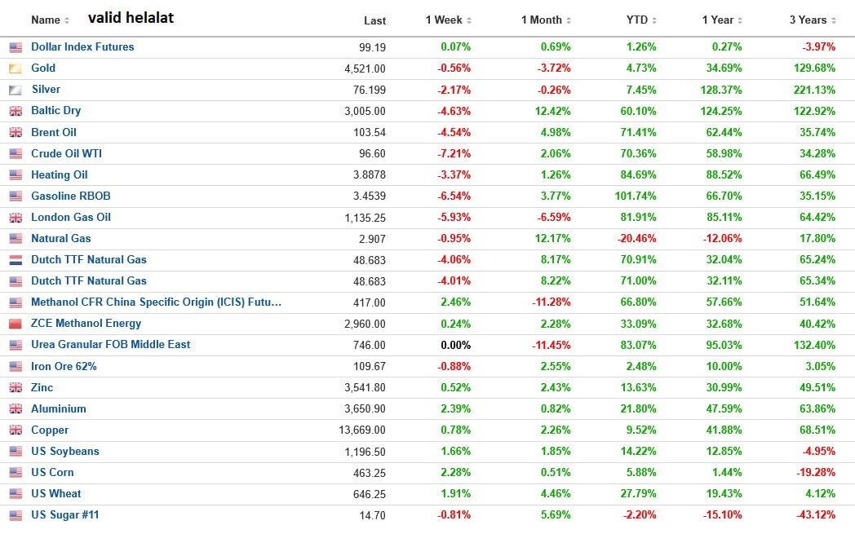The height and width of the screenshot is (534, 855).
Task: Click the Gold commodity flag icon
Action: tap(16, 68)
